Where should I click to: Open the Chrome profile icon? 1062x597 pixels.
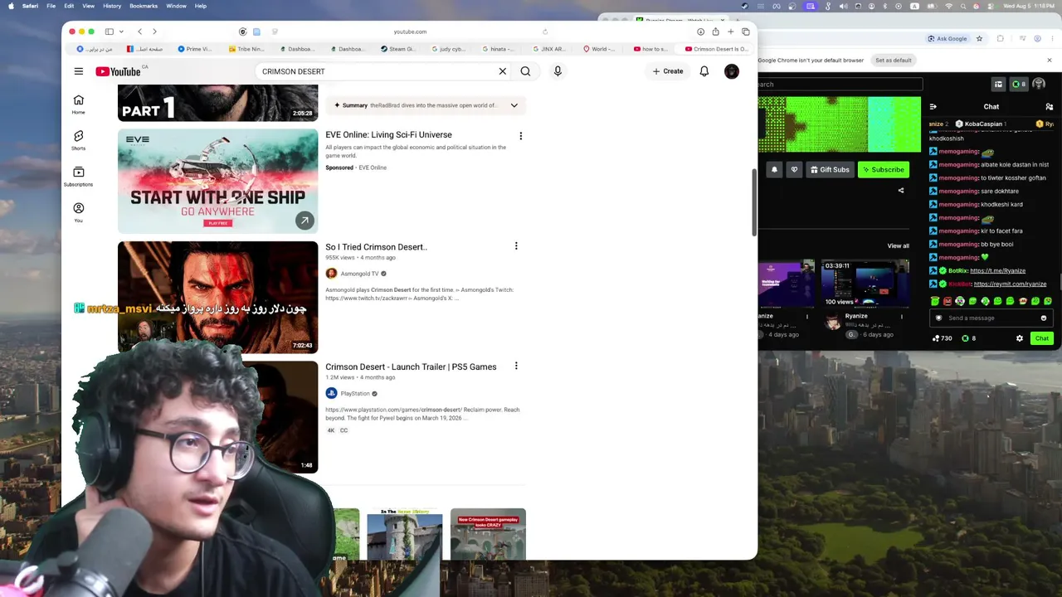click(x=1037, y=38)
